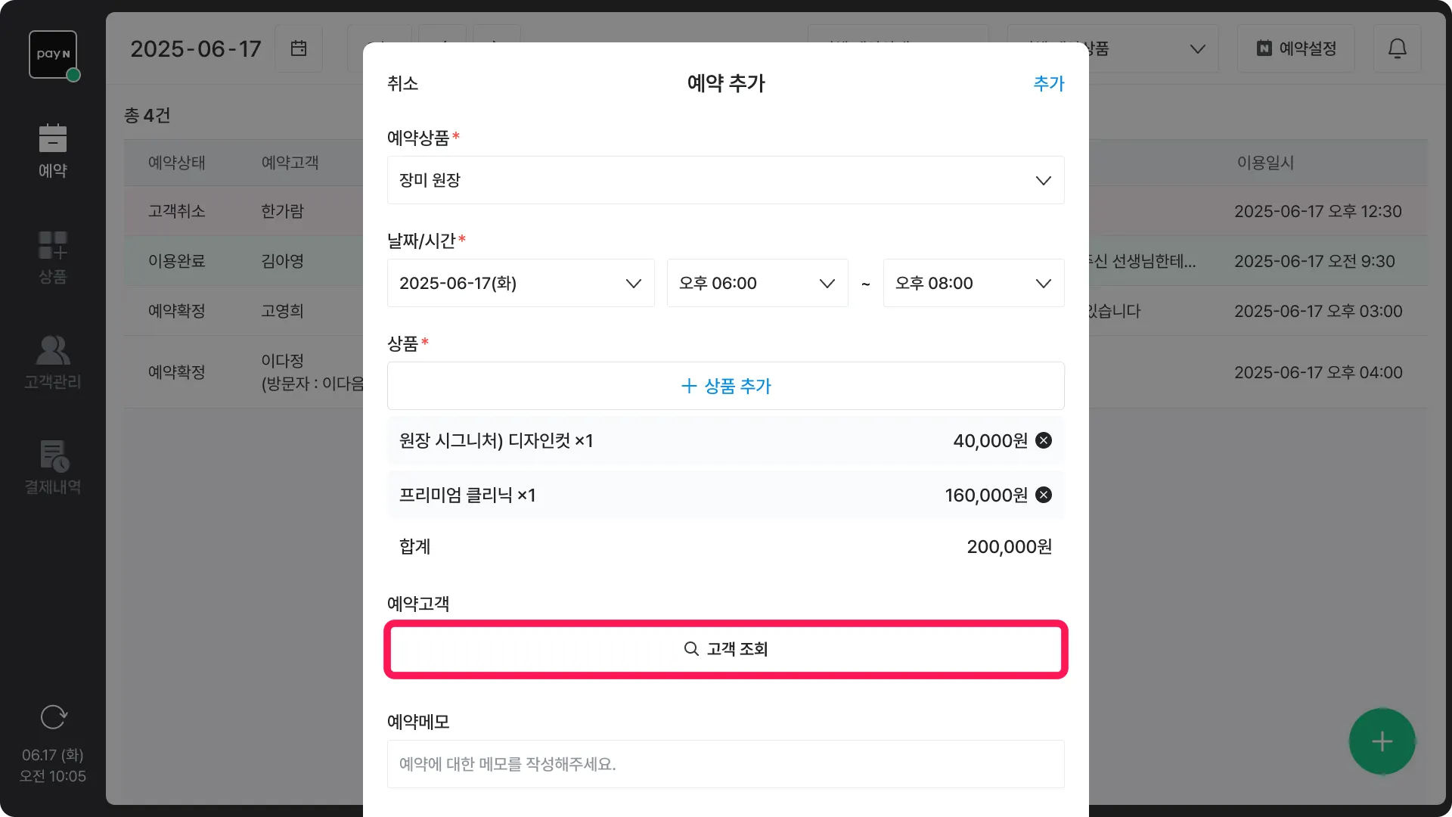Viewport: 1452px width, 817px height.
Task: Expand the 예약상품 장미 원장 dropdown
Action: click(725, 180)
